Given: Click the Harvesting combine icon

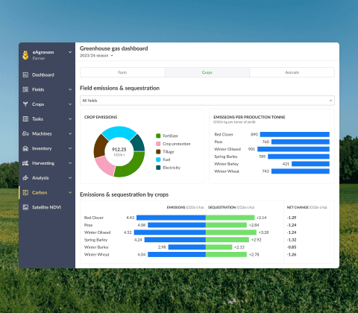Looking at the screenshot, I should pos(25,163).
